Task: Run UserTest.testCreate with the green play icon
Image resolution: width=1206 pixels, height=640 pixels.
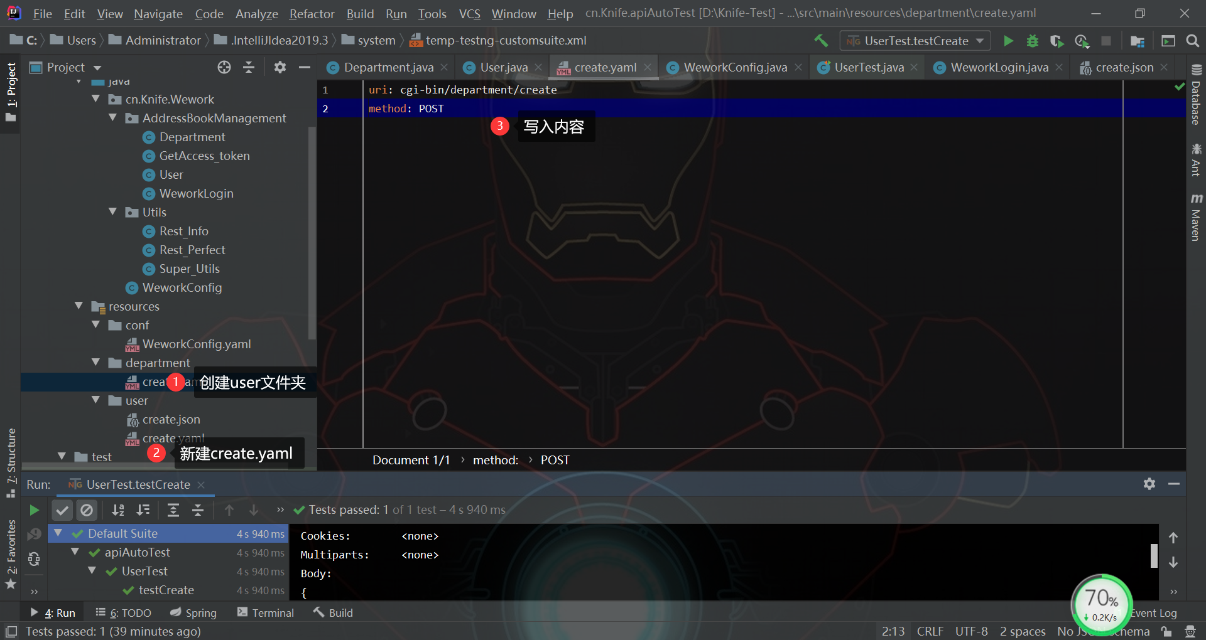Action: click(1008, 41)
